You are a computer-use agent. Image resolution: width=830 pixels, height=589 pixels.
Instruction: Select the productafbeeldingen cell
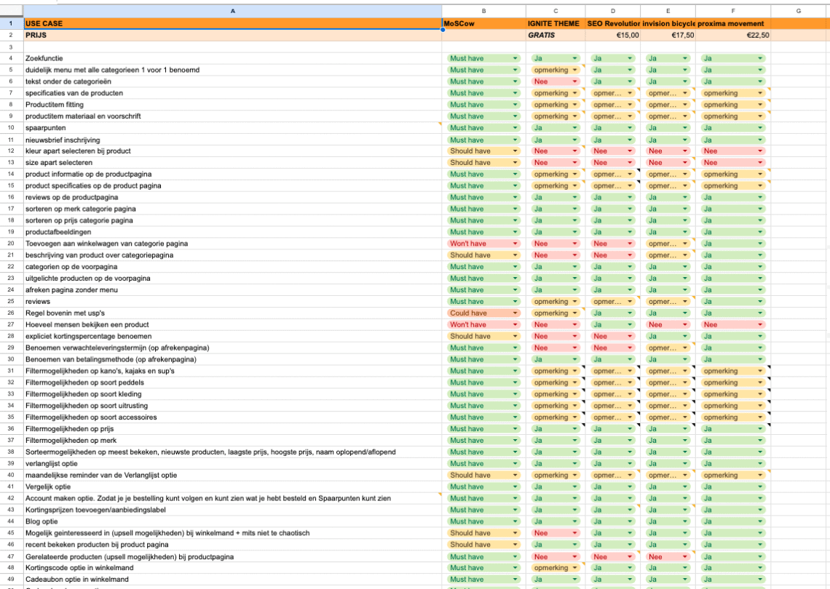click(x=233, y=232)
